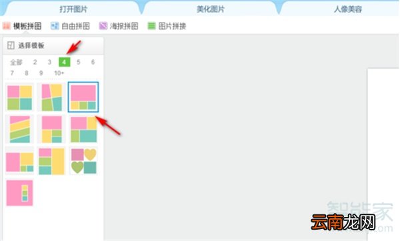Select 模板拼图 mode
Image resolution: width=400 pixels, height=241 pixels.
pyautogui.click(x=22, y=26)
